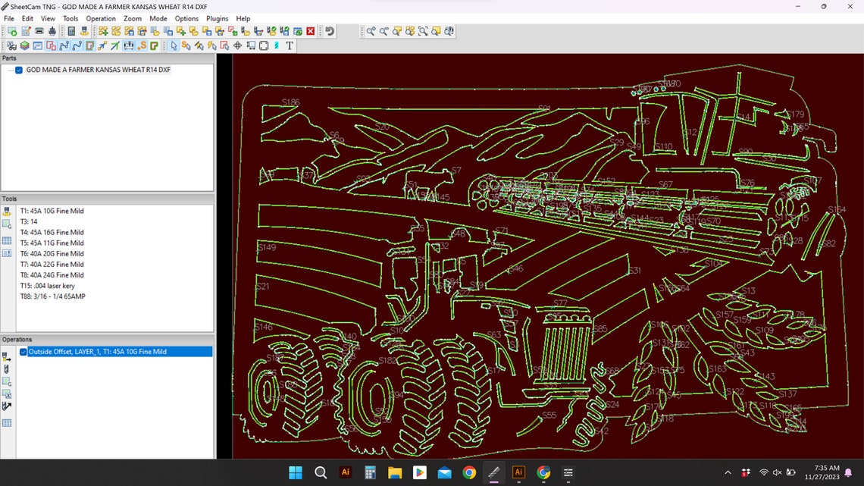Viewport: 864px width, 486px height.
Task: Click the Undo arrow icon
Action: [x=330, y=31]
